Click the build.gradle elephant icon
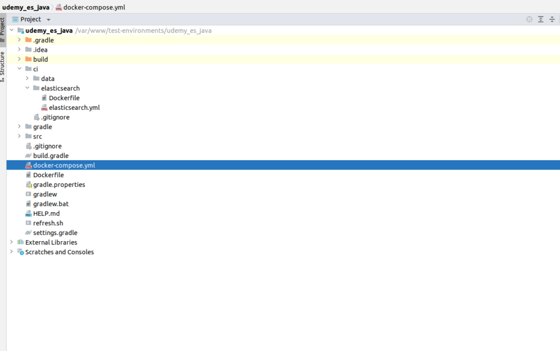Viewport: 560px width, 351px height. click(x=28, y=155)
